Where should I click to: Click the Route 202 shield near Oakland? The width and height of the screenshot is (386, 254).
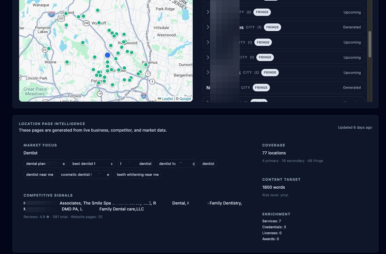pos(61,18)
